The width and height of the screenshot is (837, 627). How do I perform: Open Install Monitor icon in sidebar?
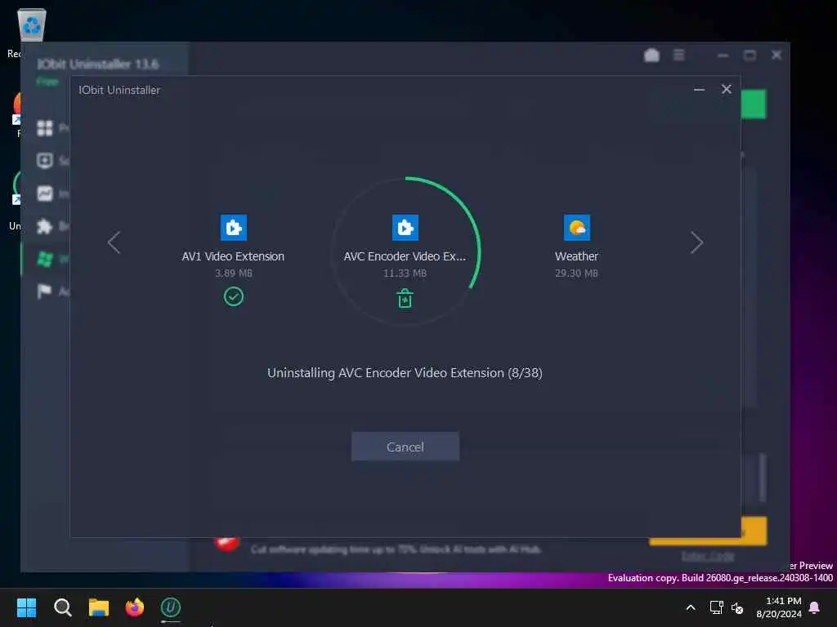click(x=45, y=193)
